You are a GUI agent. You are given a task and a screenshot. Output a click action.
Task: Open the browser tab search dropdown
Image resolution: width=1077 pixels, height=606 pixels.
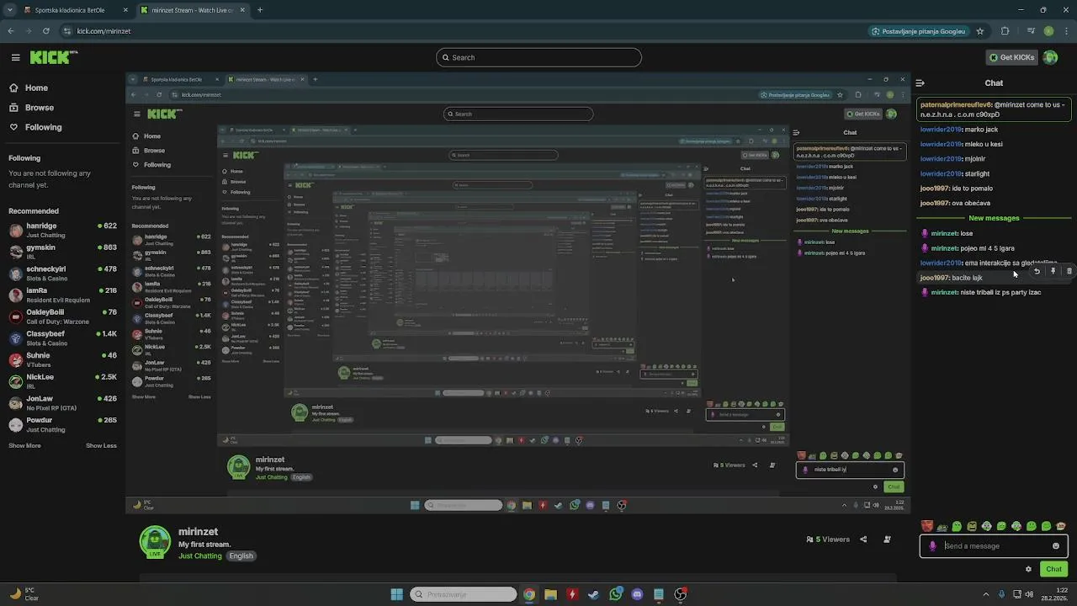point(11,10)
